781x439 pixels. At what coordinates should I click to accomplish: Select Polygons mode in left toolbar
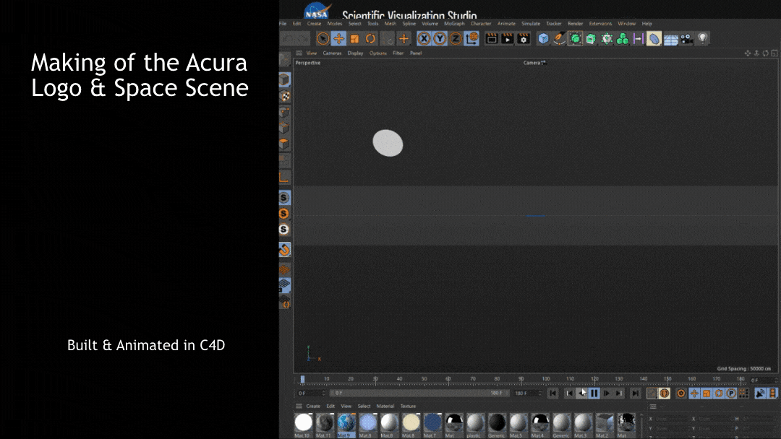click(x=284, y=144)
